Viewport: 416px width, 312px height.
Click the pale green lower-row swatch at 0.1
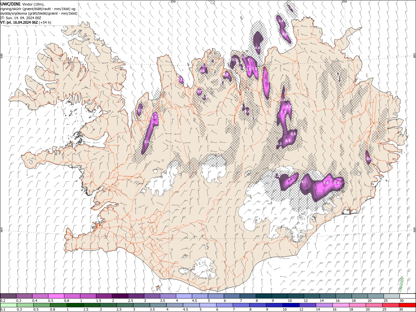click(x=8, y=305)
